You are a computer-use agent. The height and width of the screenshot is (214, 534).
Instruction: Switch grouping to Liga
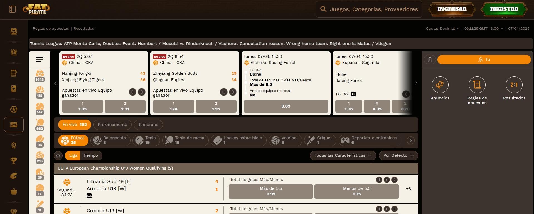point(73,155)
